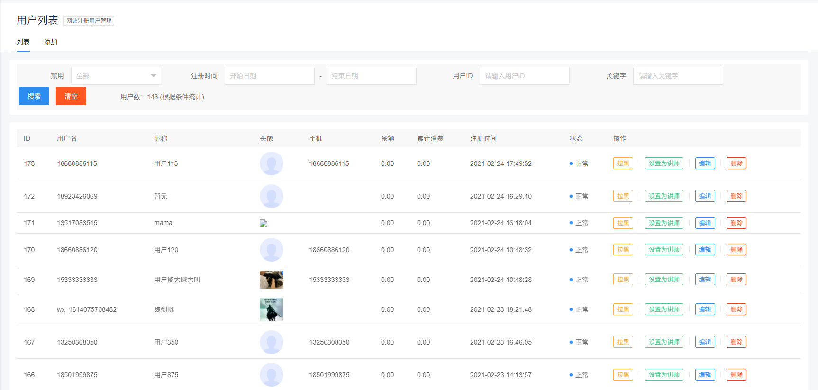Delete user 魏剑帆
Image resolution: width=818 pixels, height=390 pixels.
[x=736, y=309]
